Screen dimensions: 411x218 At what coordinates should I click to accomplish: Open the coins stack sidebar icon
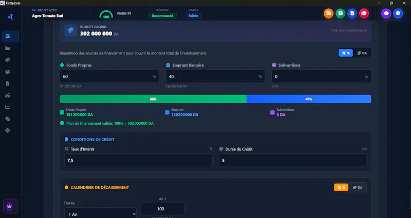tap(8, 60)
